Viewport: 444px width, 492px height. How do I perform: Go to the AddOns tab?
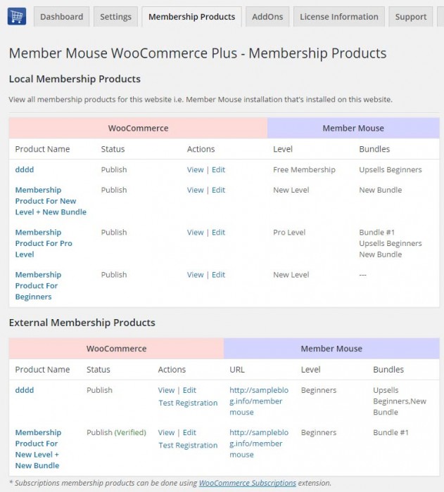pos(267,17)
